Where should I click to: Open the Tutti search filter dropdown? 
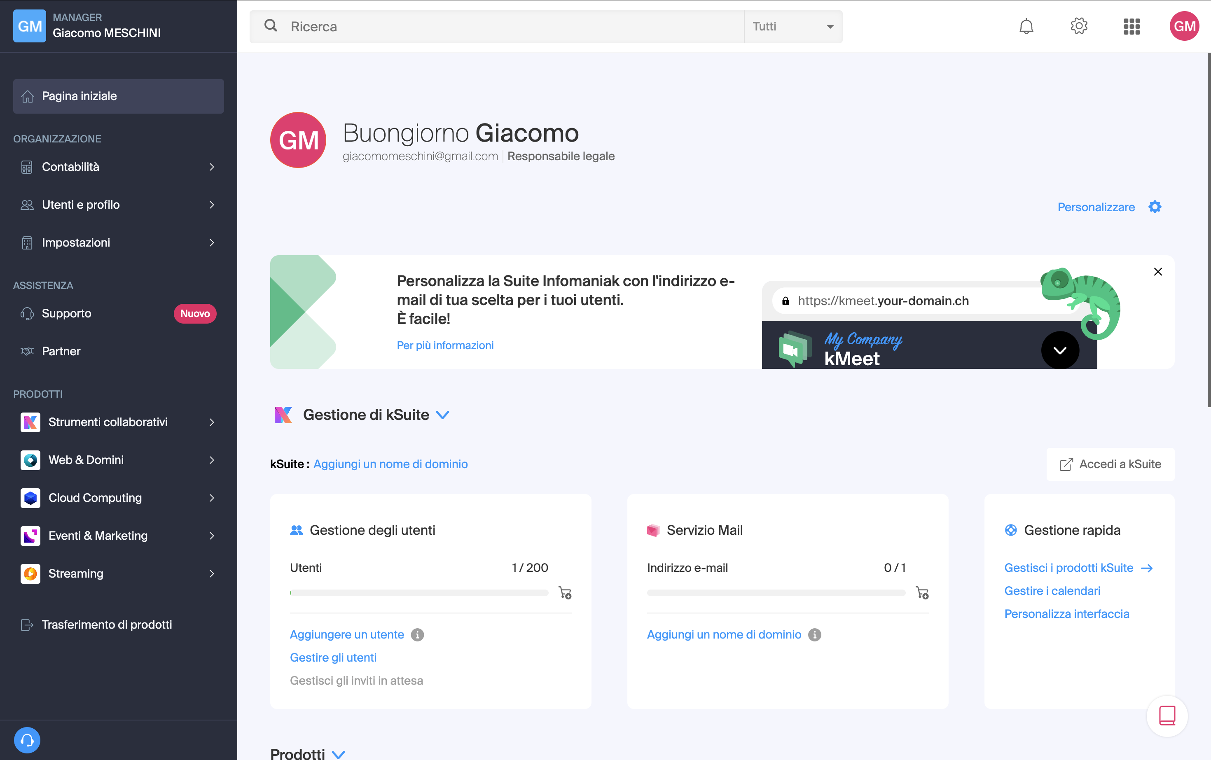tap(793, 26)
